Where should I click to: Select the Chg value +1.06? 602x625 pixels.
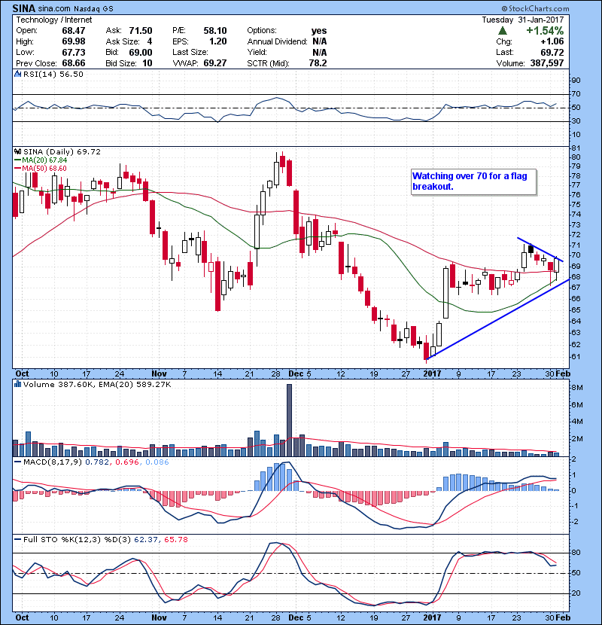tap(552, 41)
